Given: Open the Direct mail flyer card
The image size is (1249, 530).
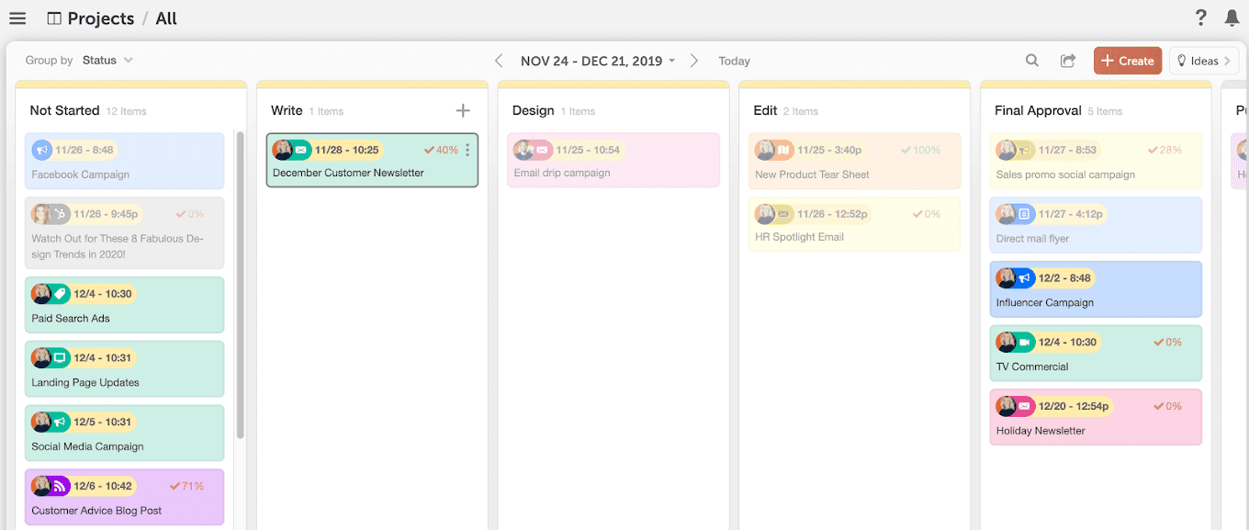Looking at the screenshot, I should pyautogui.click(x=1096, y=225).
